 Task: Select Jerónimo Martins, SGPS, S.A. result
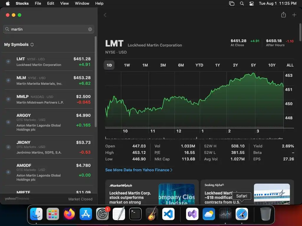(x=48, y=147)
